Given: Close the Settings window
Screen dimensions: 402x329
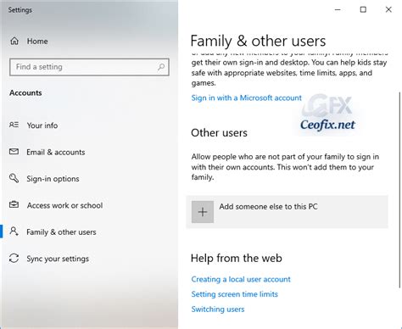Looking at the screenshot, I should coord(388,9).
